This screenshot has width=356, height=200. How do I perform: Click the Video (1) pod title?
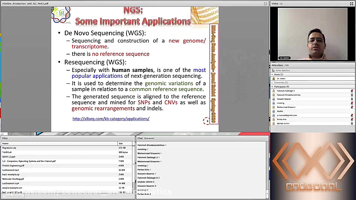pyautogui.click(x=277, y=4)
